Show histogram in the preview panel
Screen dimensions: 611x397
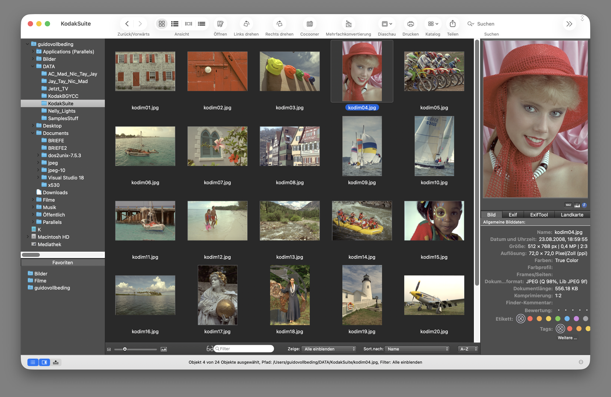577,205
